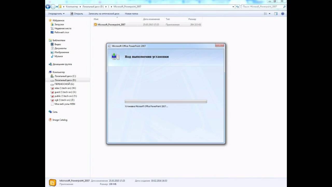The height and width of the screenshot is (187, 332).
Task: Go forward with Explorer's forward arrow
Action: click(53, 7)
